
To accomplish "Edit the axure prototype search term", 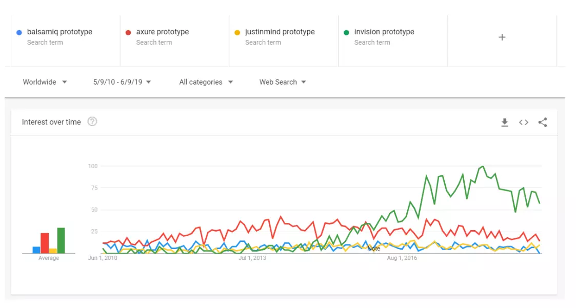I will 163,32.
